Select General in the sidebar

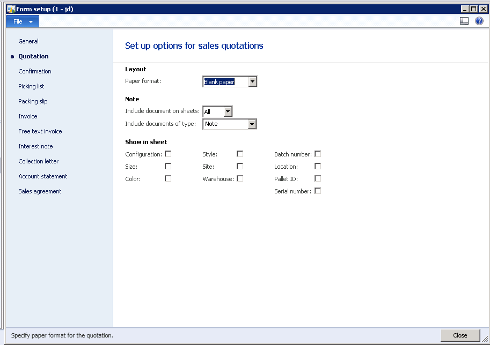pyautogui.click(x=28, y=41)
